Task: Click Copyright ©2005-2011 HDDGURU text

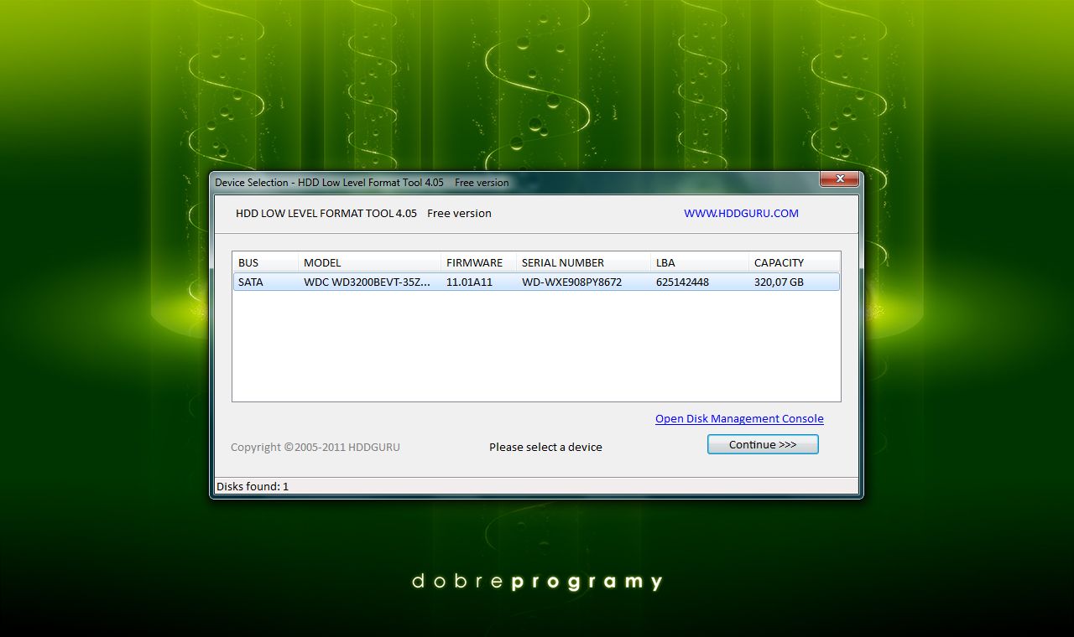Action: click(x=315, y=447)
